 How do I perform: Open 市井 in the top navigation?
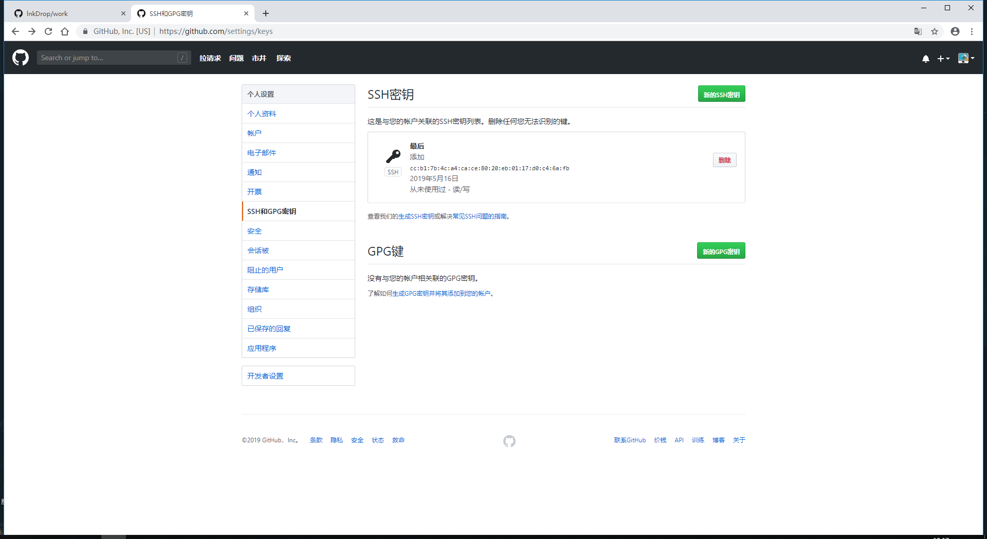click(259, 58)
